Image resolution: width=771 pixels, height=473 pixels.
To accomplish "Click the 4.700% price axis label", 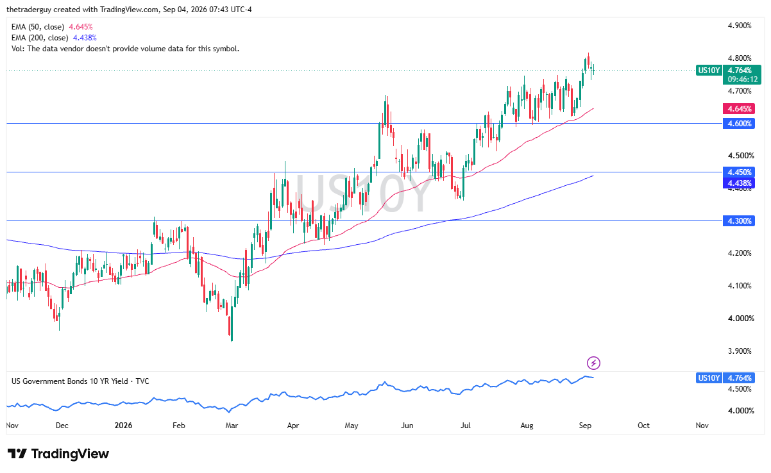I will tap(739, 91).
